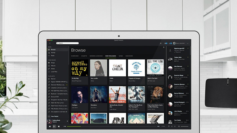This screenshot has width=237, height=133.
Task: Click the volume speaker icon
Action: tap(179, 126)
